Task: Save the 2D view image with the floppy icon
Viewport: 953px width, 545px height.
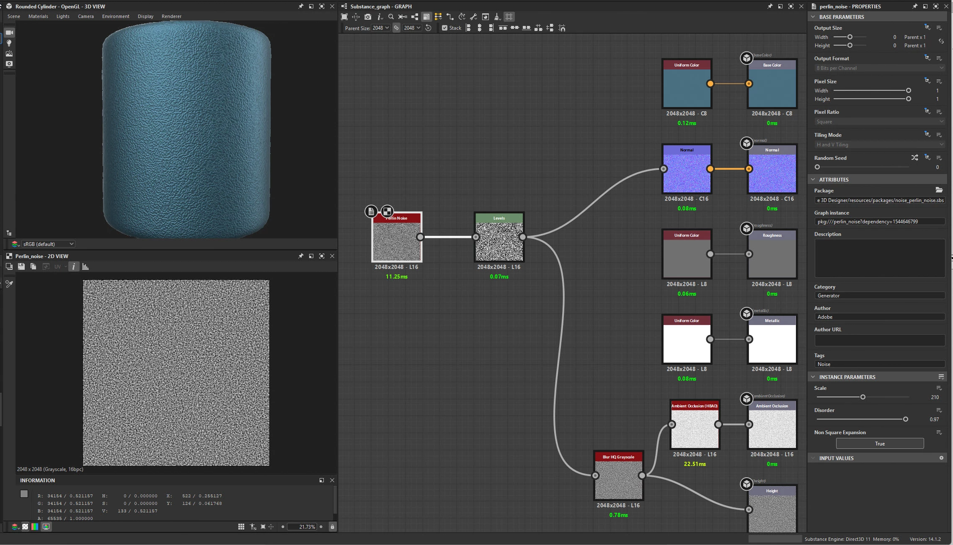Action: click(x=21, y=267)
